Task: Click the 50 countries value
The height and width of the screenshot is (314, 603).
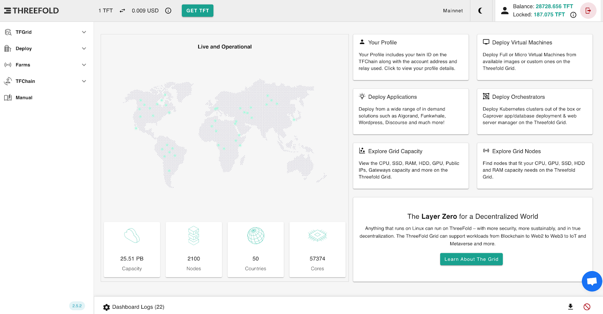Action: click(x=256, y=259)
